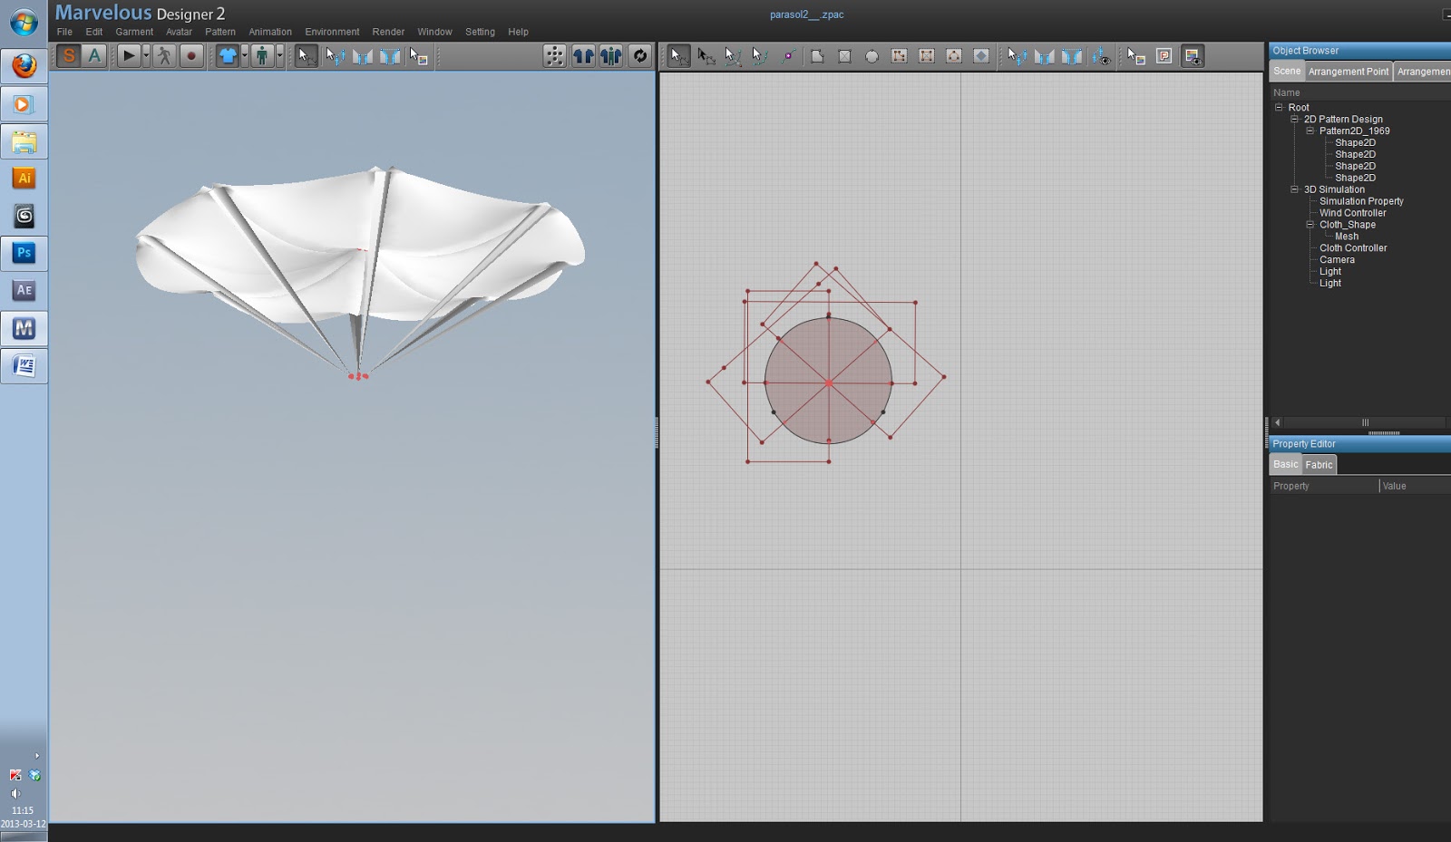Select the Camera tree item

click(x=1337, y=260)
